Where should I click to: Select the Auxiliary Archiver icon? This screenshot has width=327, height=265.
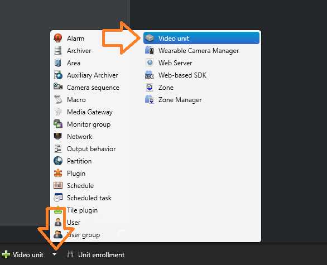coord(58,75)
